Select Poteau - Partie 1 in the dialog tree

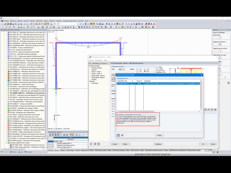(x=96, y=72)
